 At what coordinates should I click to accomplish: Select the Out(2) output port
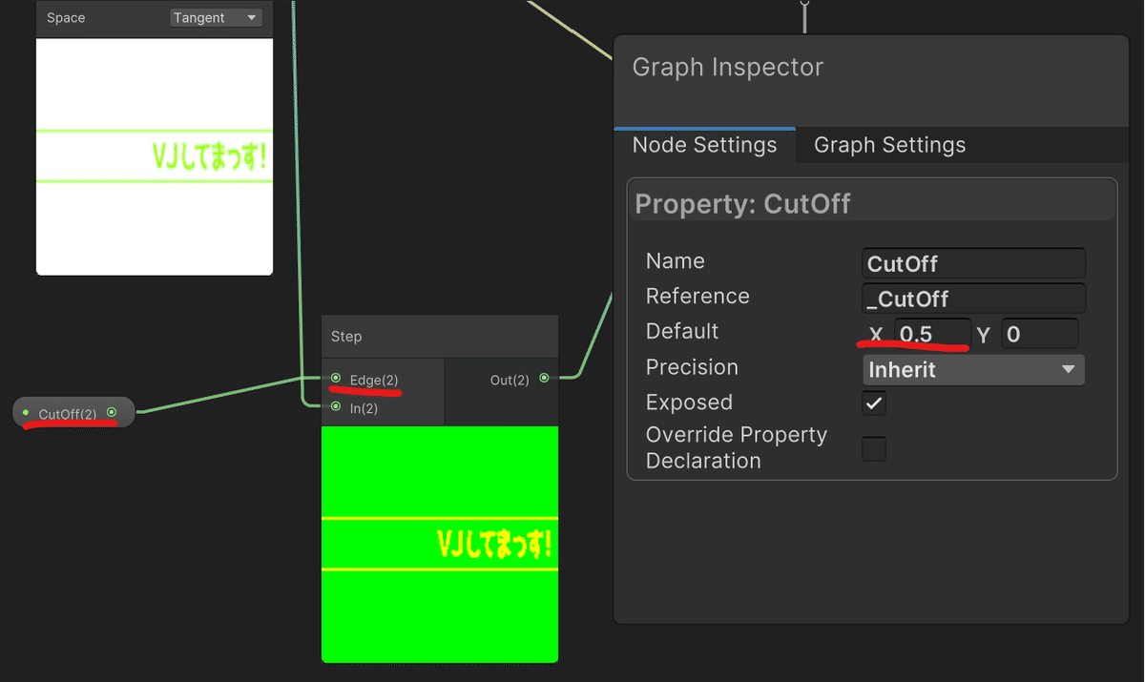tap(544, 379)
